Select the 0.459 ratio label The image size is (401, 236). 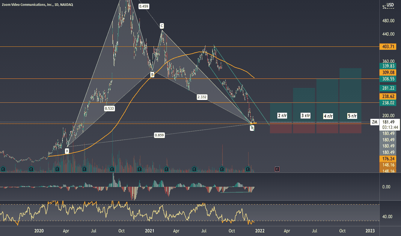[x=143, y=6]
